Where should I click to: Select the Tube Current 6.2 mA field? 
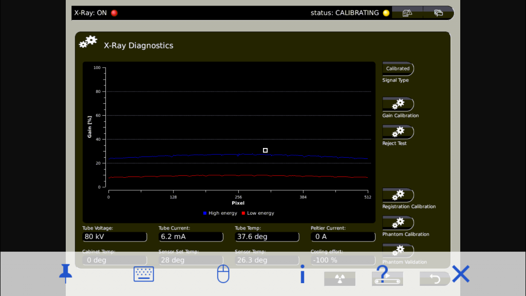[x=191, y=237]
